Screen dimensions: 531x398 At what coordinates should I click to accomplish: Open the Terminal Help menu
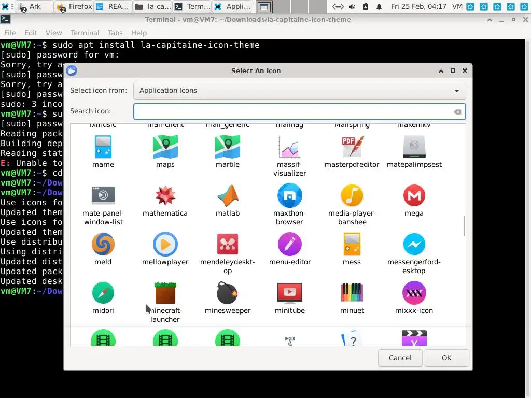pyautogui.click(x=139, y=33)
